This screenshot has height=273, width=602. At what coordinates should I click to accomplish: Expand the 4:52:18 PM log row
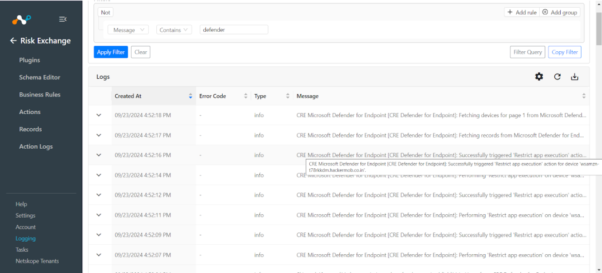(99, 115)
